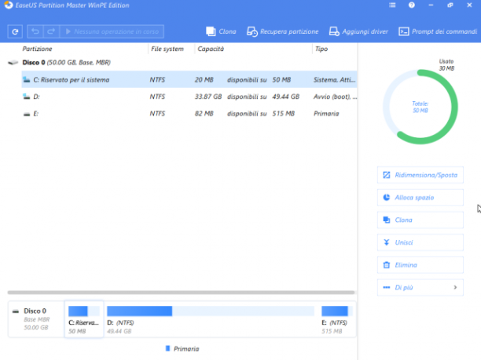Click Nessuna operazione in corso execute button
The width and height of the screenshot is (481, 360).
click(112, 31)
